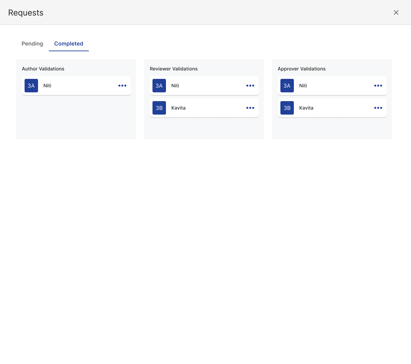Viewport: 411px width, 364px height.
Task: Select Niti name in Reviewer Validations
Action: click(175, 86)
